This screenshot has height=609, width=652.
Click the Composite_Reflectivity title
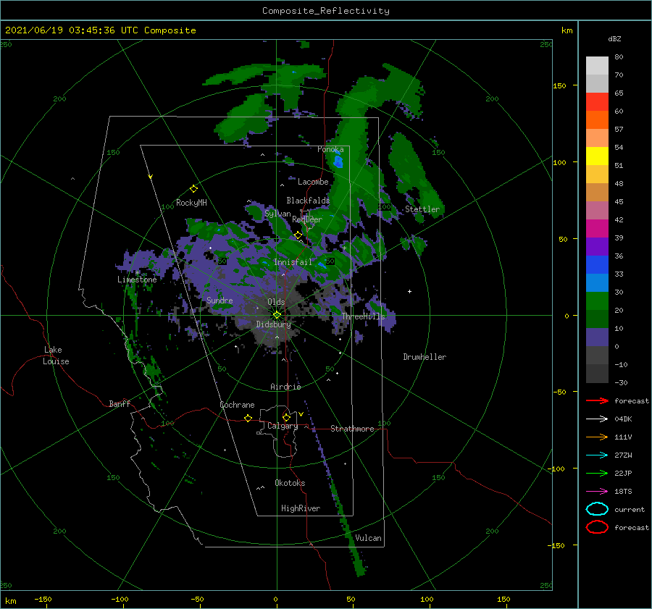tap(326, 11)
